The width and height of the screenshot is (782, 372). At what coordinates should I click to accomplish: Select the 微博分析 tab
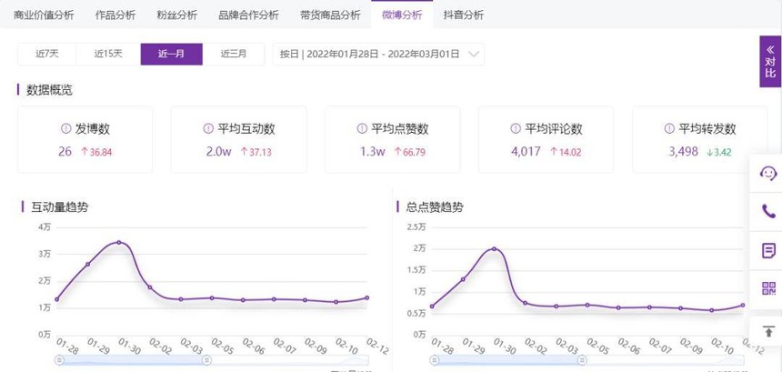click(x=402, y=15)
